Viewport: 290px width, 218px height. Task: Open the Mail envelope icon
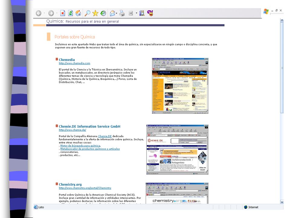112,13
